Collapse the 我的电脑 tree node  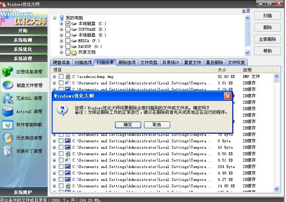point(54,18)
